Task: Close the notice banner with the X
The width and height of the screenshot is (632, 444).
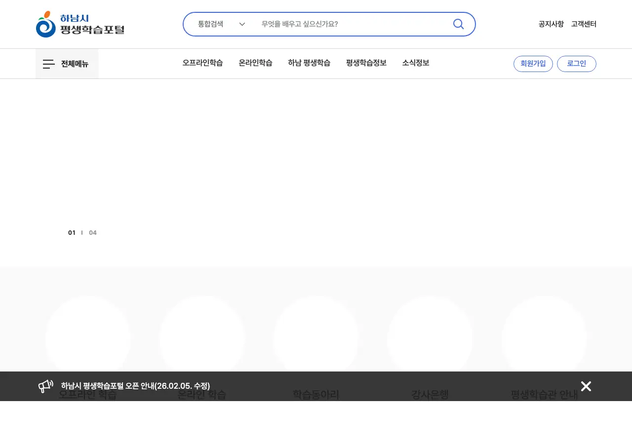Action: pyautogui.click(x=586, y=386)
